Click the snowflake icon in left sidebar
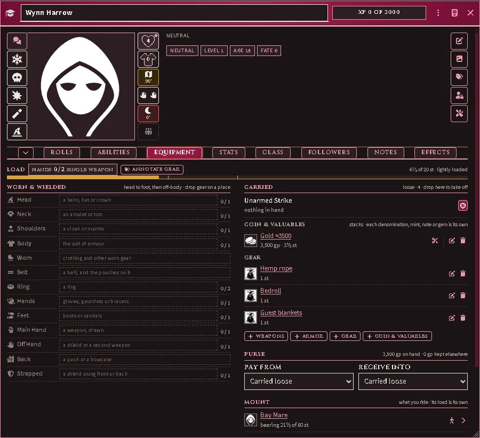The image size is (480, 438). [17, 59]
